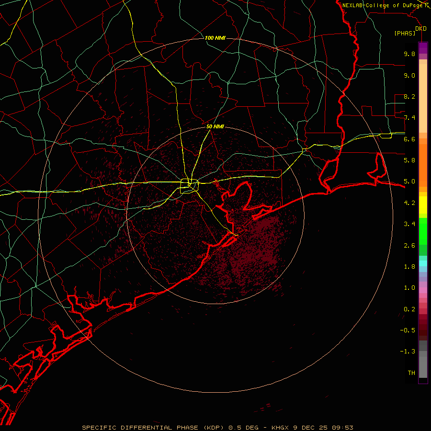
Task: Pick the bright green band on the color scale
Action: [x=423, y=231]
